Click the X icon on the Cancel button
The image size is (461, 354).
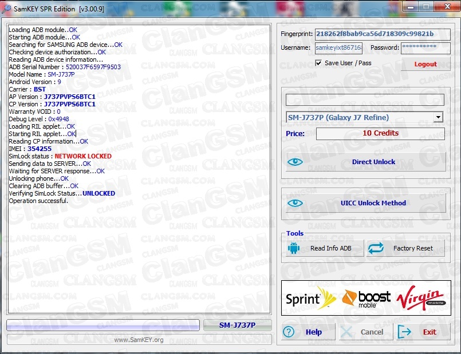point(346,332)
